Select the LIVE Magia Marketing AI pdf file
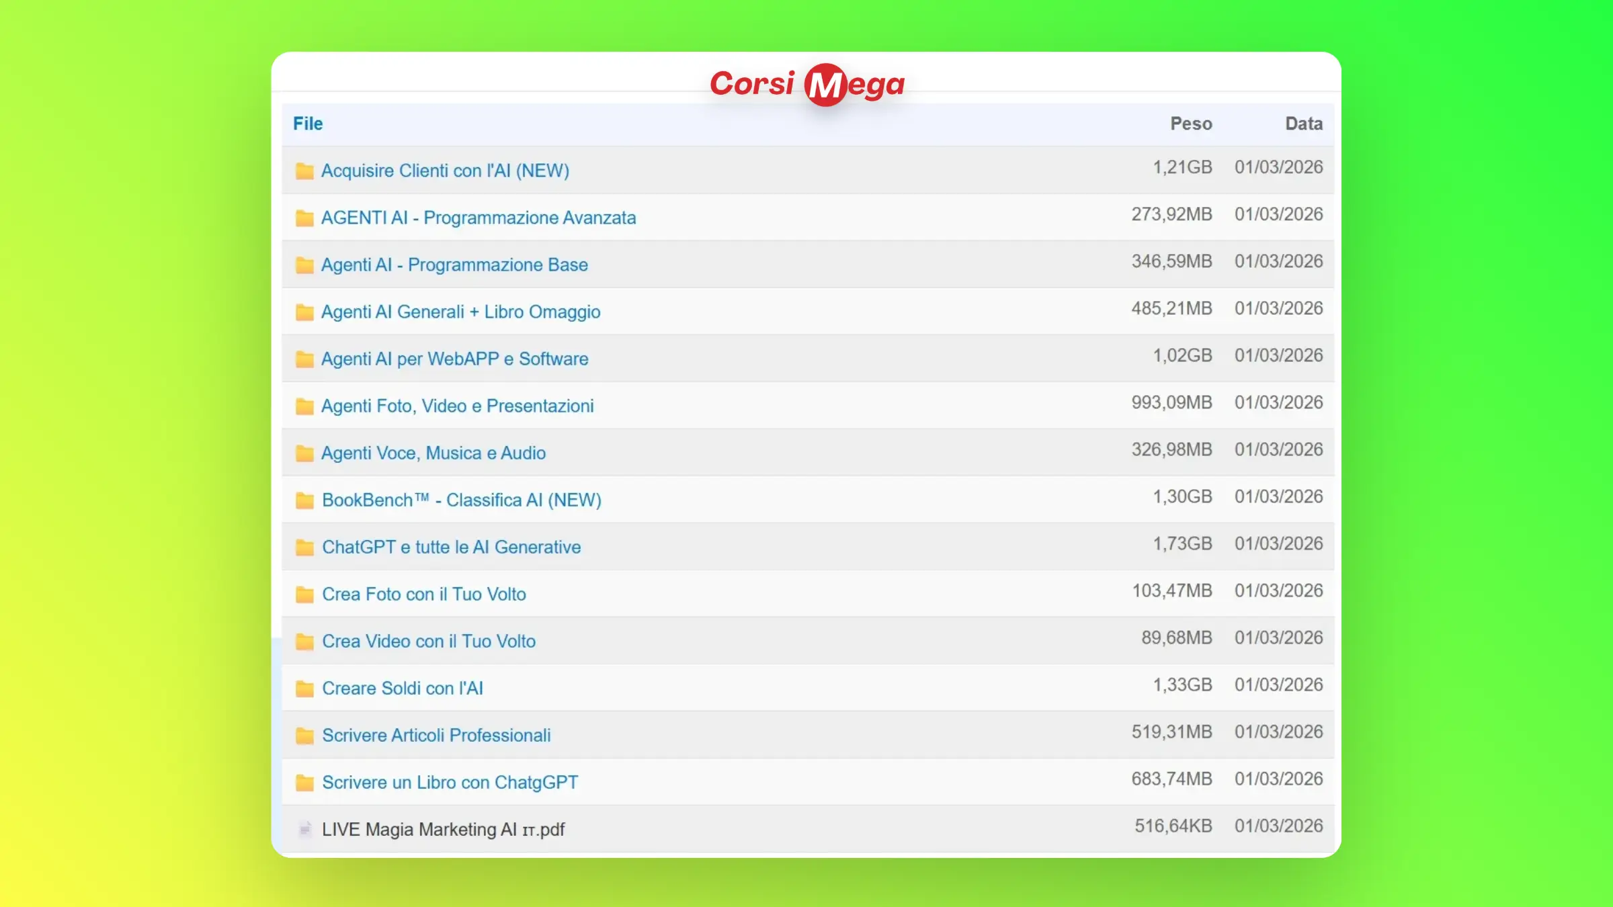This screenshot has height=907, width=1613. tap(443, 829)
